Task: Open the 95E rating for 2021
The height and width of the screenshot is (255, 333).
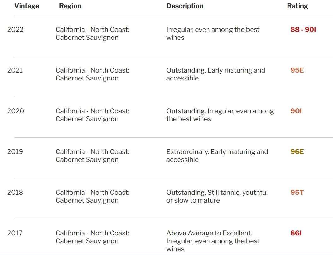Action: coord(297,70)
